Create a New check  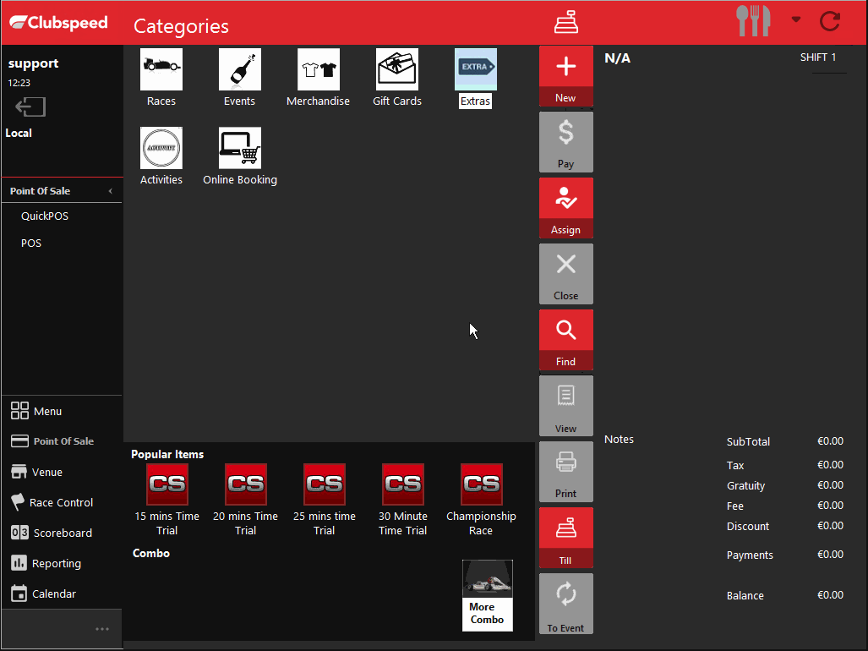tap(565, 76)
